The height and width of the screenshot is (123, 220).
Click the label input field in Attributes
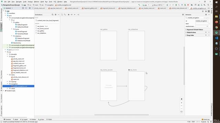pos(202,24)
